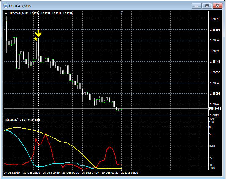Screen dimensions: 226x179
Task: Select the red indicator line peak
Action: tap(46, 134)
